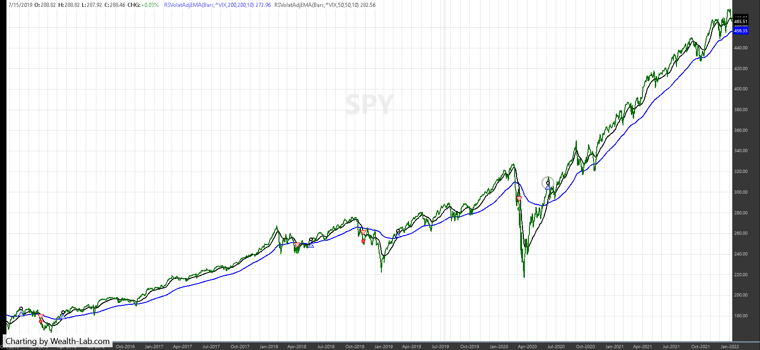
Task: Click the 280.00 price axis label
Action: click(x=741, y=213)
